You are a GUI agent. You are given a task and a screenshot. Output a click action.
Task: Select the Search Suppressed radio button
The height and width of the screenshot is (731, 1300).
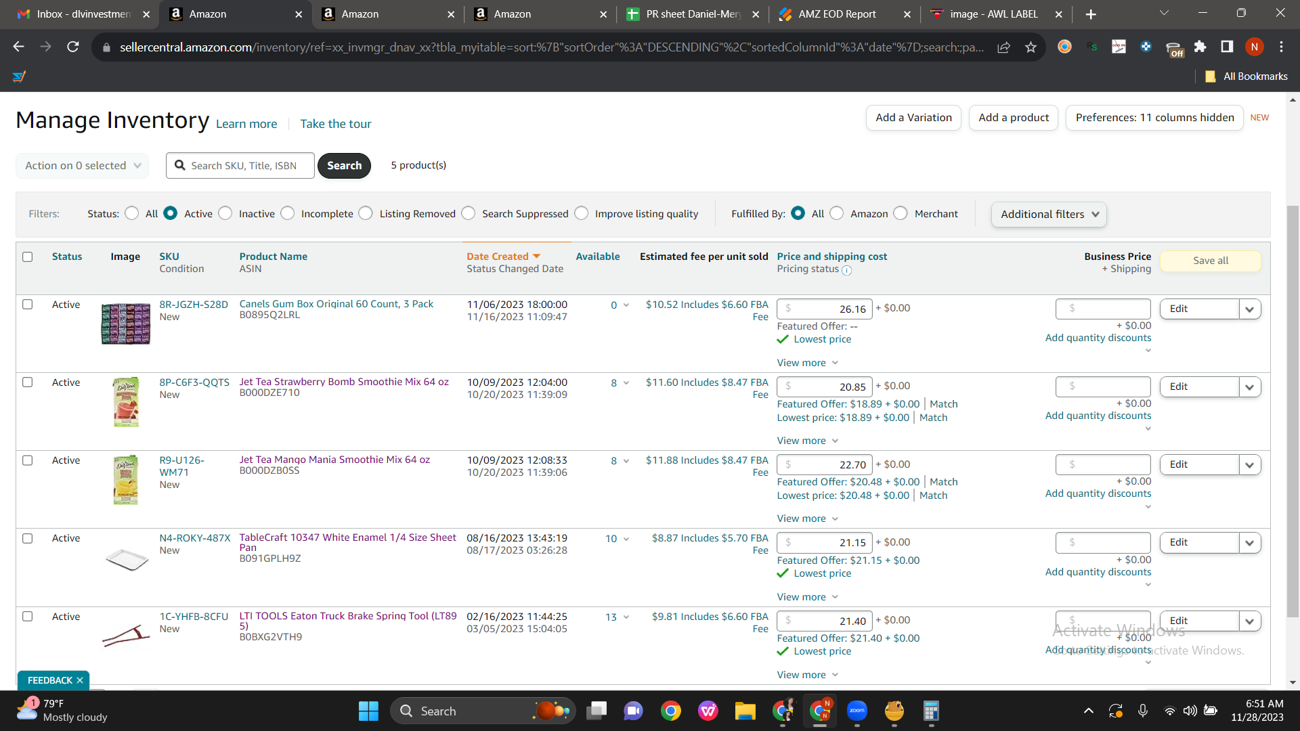pyautogui.click(x=469, y=213)
